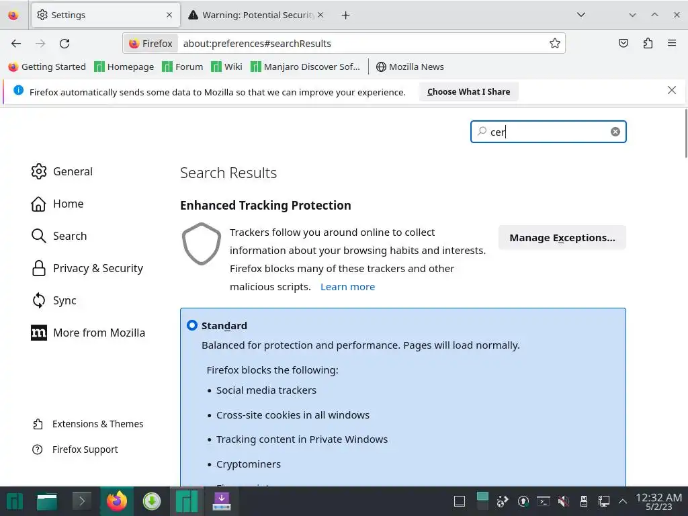The width and height of the screenshot is (688, 516).
Task: Open the Wiki bookmark
Action: pyautogui.click(x=226, y=67)
